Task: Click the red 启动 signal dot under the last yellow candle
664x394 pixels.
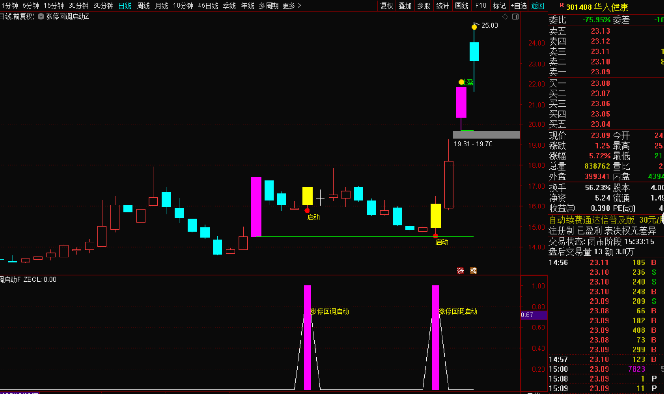Action: pyautogui.click(x=435, y=236)
